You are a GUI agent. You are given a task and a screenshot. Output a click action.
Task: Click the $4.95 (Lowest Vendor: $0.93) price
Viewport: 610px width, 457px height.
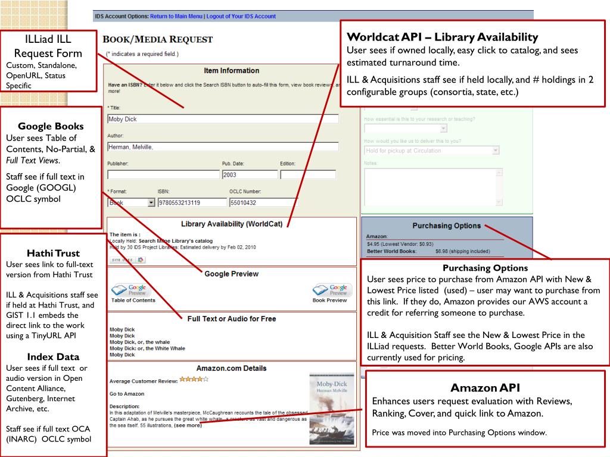pyautogui.click(x=400, y=244)
